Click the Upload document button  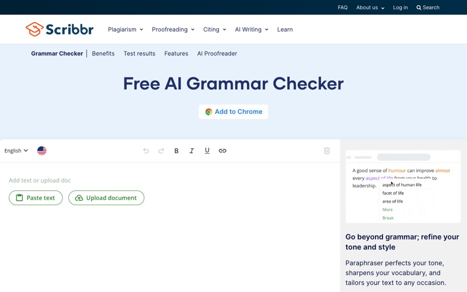pyautogui.click(x=106, y=198)
